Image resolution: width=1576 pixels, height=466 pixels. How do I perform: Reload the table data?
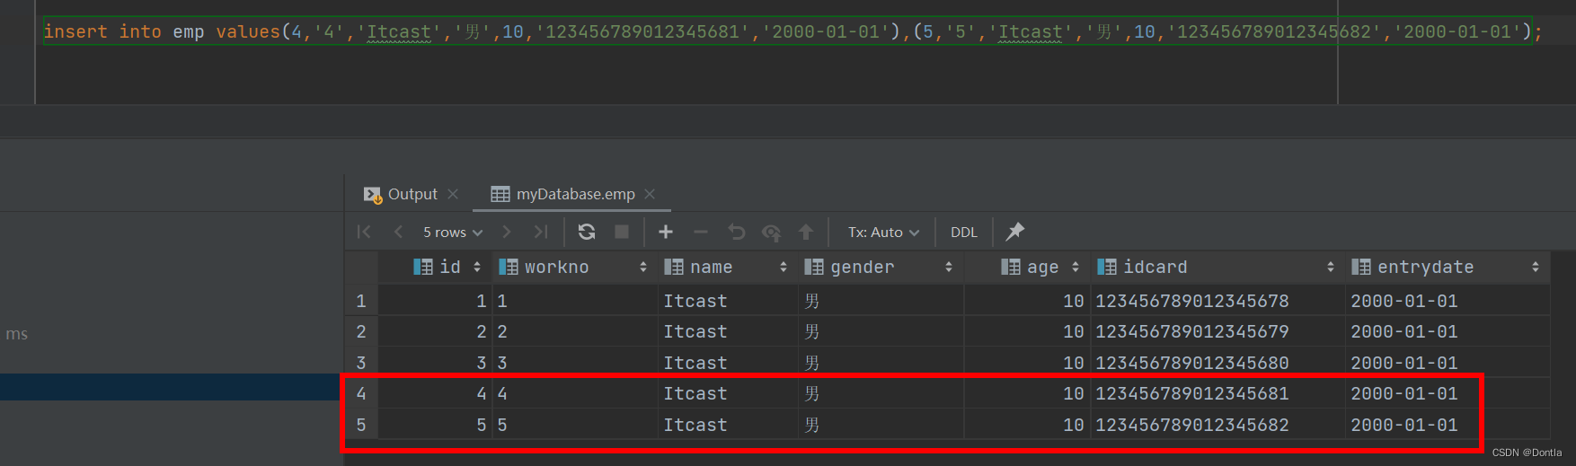tap(587, 232)
